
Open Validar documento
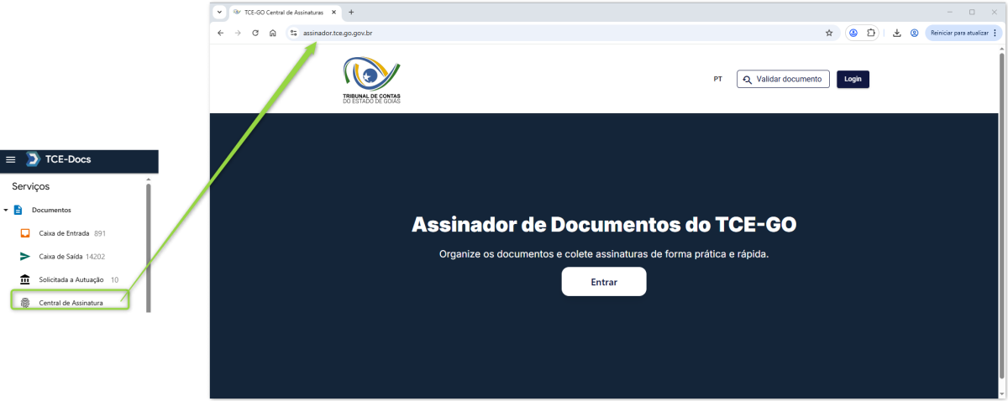point(783,79)
